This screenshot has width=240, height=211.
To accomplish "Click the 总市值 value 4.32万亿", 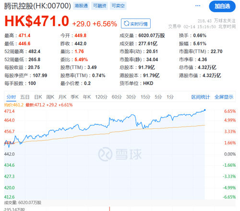I will (207, 67).
